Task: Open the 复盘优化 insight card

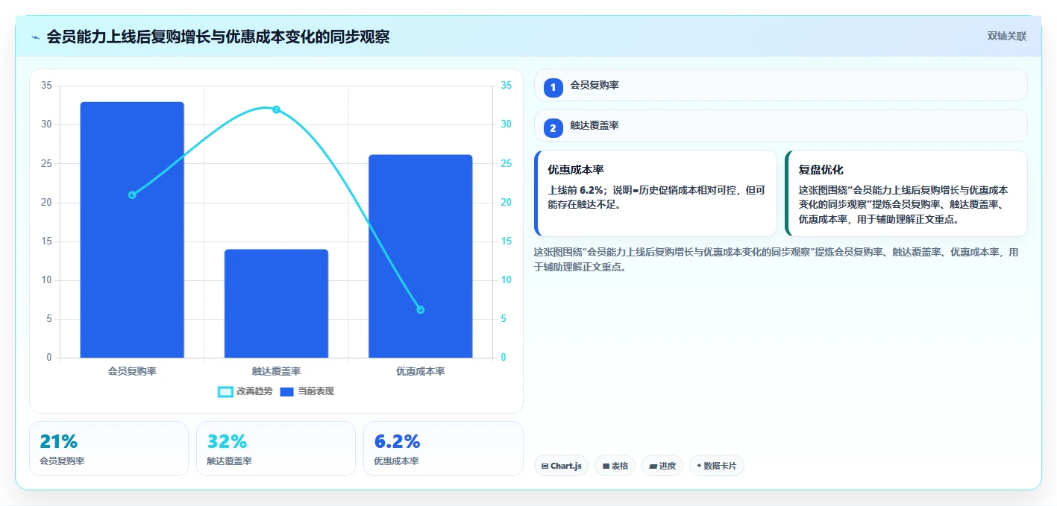Action: point(906,193)
